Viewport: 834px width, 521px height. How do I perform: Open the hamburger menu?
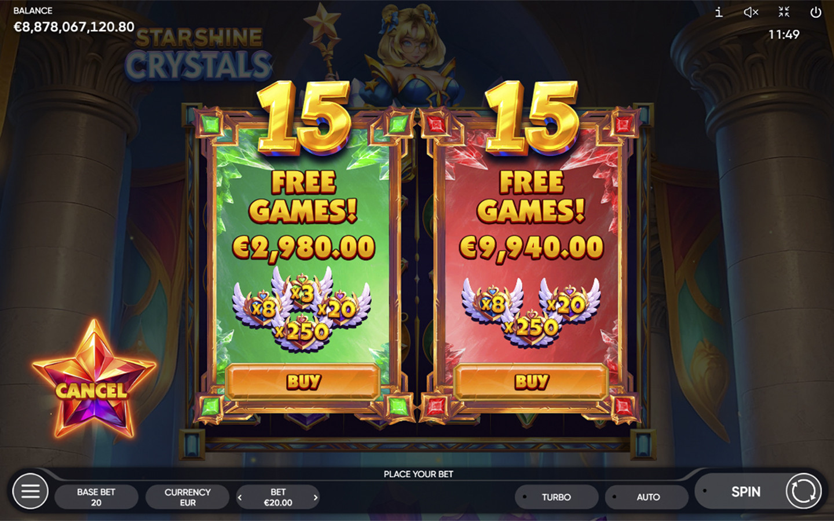coord(30,491)
